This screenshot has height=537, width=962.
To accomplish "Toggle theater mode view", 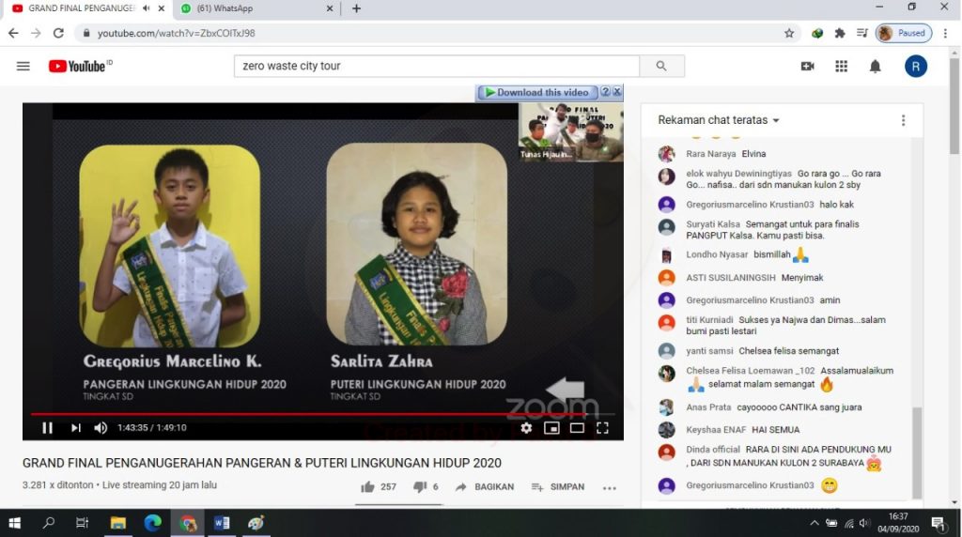I will tap(577, 428).
